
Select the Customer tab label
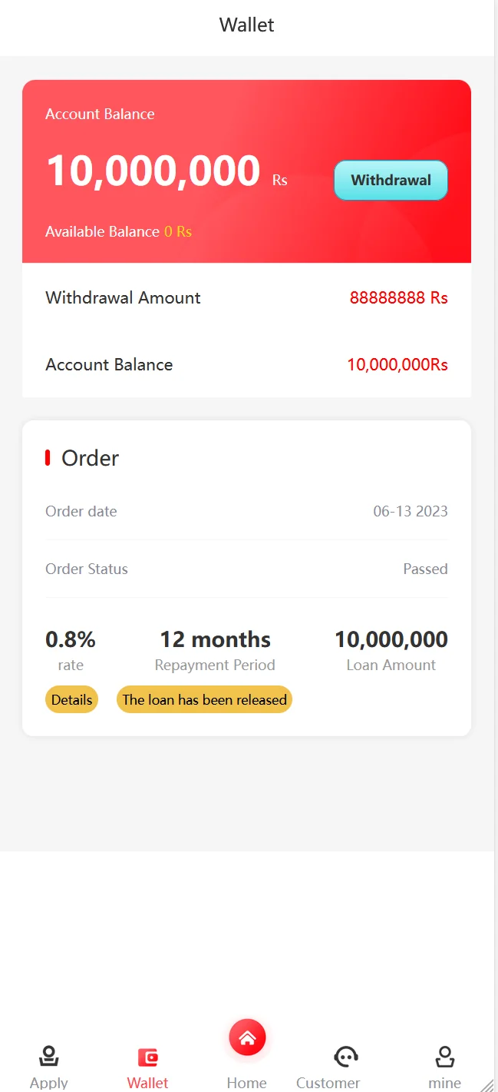[328, 1083]
